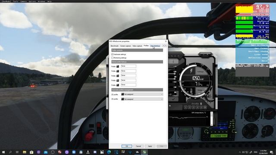Switch to the Screen capture tab
The height and width of the screenshot is (155, 276).
pyautogui.click(x=125, y=46)
